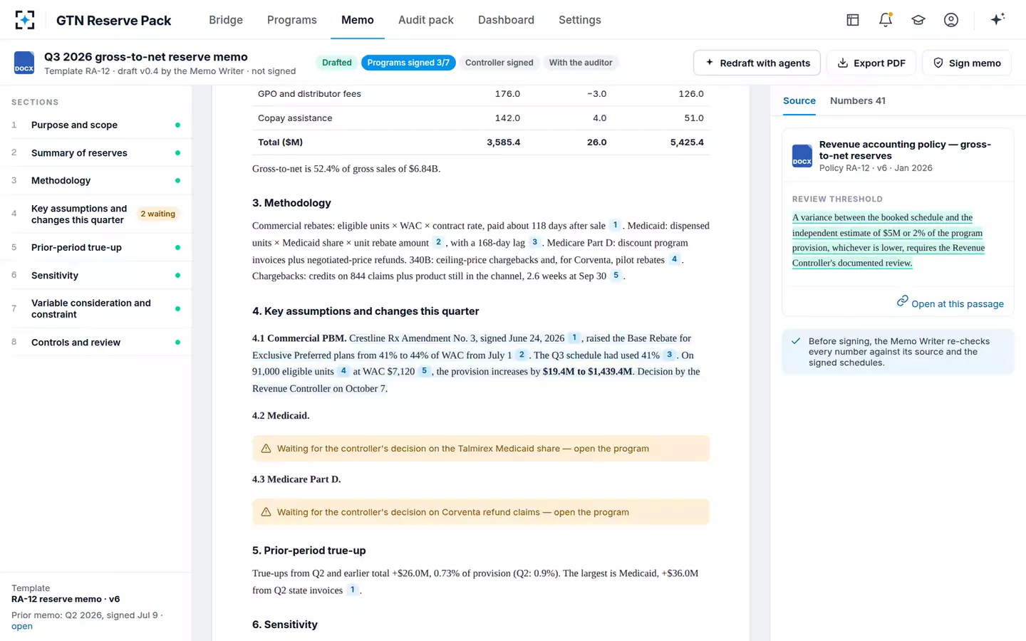
Task: Open notifications bell icon
Action: (x=886, y=20)
